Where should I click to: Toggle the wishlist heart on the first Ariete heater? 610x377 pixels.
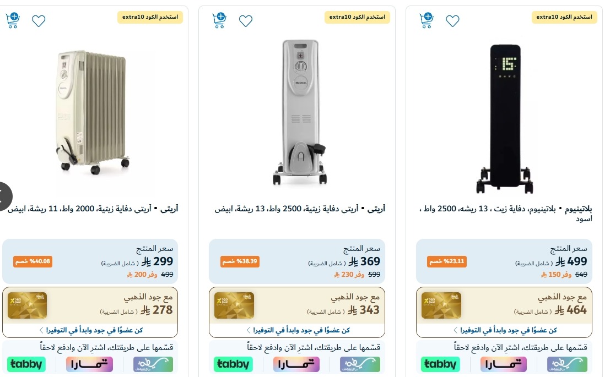pos(39,20)
